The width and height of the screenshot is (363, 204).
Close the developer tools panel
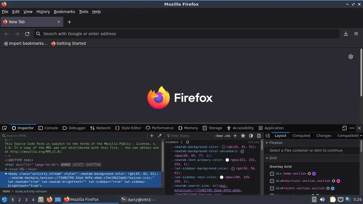point(359,128)
